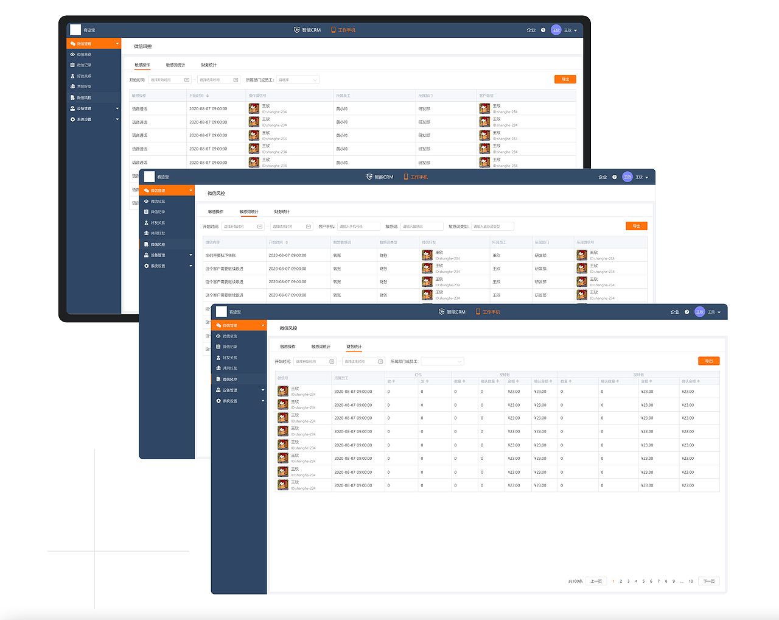Viewport: 779px width, 620px height.
Task: Click start date field in 敏感操作 window
Action: click(x=170, y=80)
